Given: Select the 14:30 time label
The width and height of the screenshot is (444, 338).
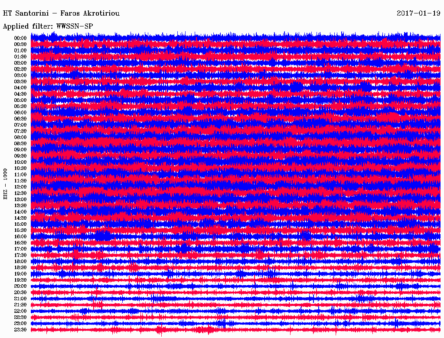Looking at the screenshot, I should [20, 218].
